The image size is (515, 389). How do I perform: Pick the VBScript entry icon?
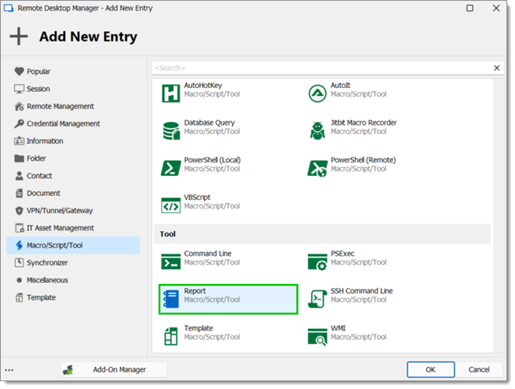pos(171,205)
